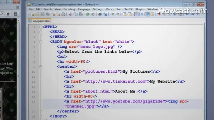Collapse the HTML fold marker on line 1
Screen dimensions: 214x120
coord(41,27)
